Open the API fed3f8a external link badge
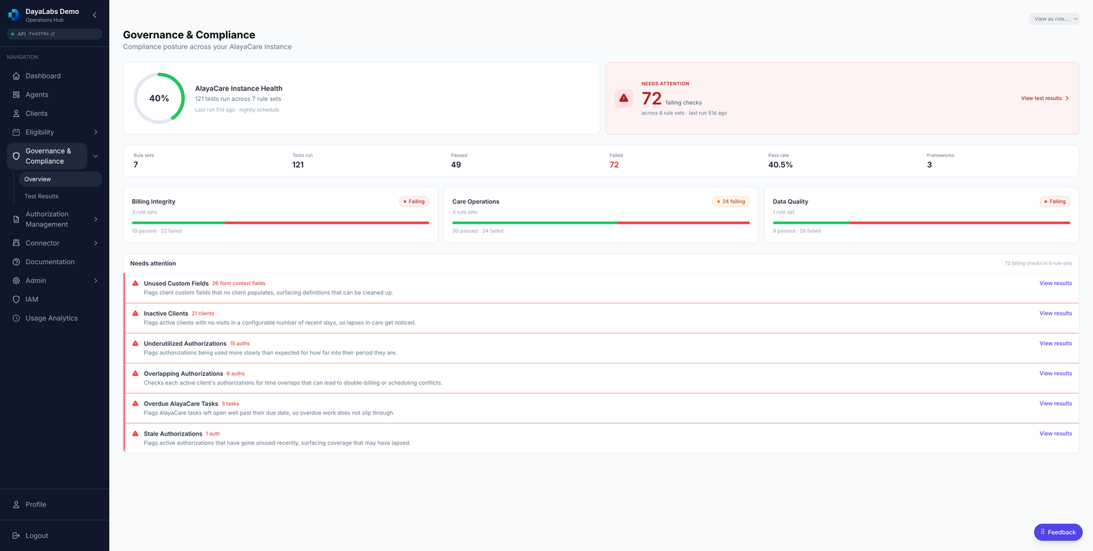 tap(55, 34)
